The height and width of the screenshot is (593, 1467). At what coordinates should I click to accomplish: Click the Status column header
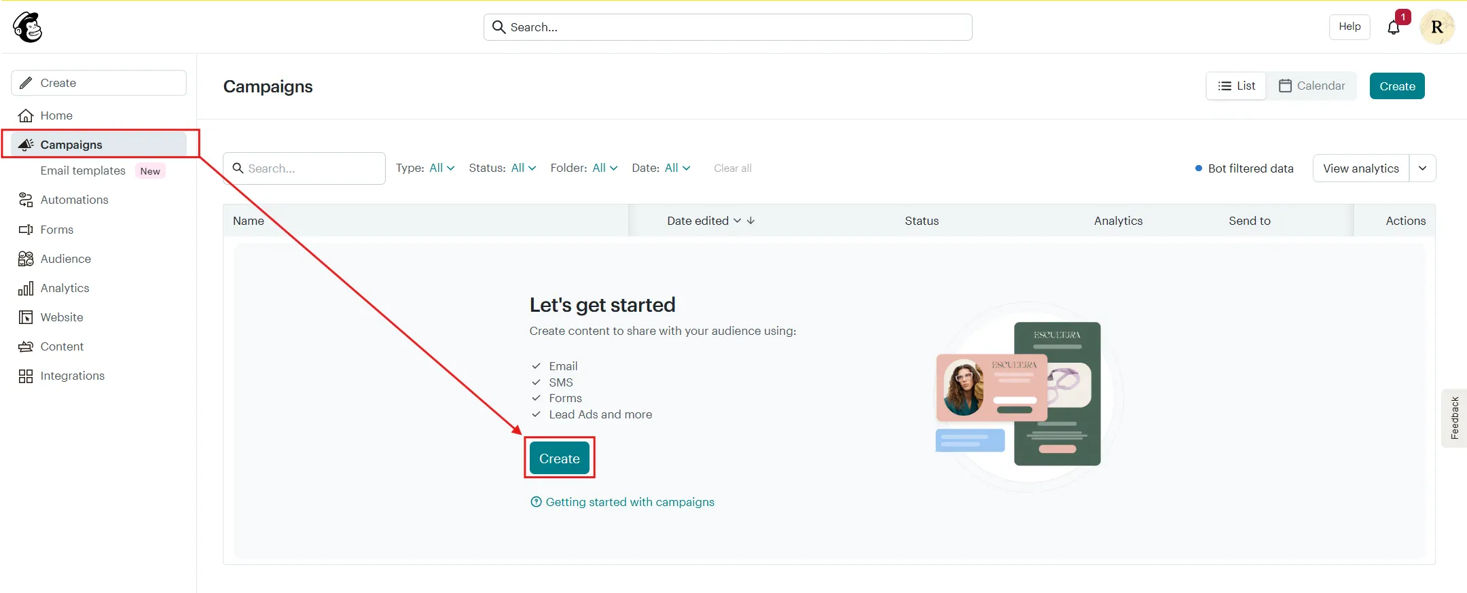(922, 221)
